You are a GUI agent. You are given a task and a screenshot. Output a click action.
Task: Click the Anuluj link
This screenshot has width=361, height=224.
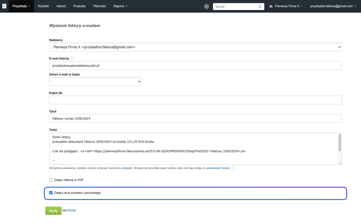[71, 211]
